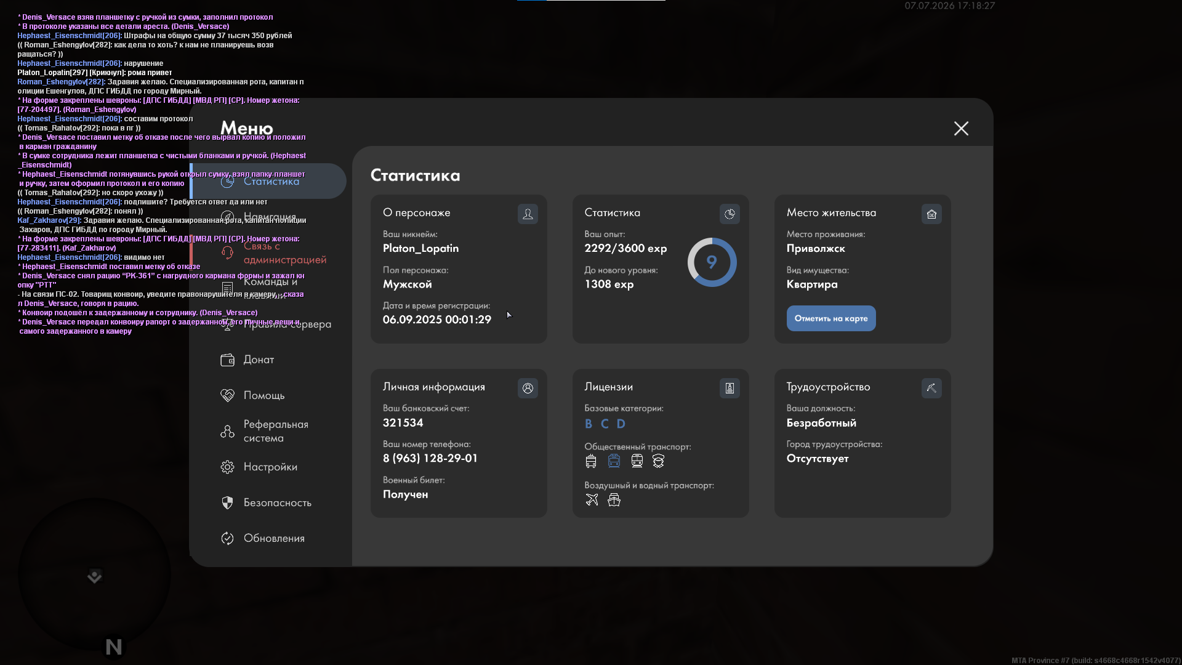Click the highlighted blue public transport license icon
The image size is (1182, 665).
(614, 461)
